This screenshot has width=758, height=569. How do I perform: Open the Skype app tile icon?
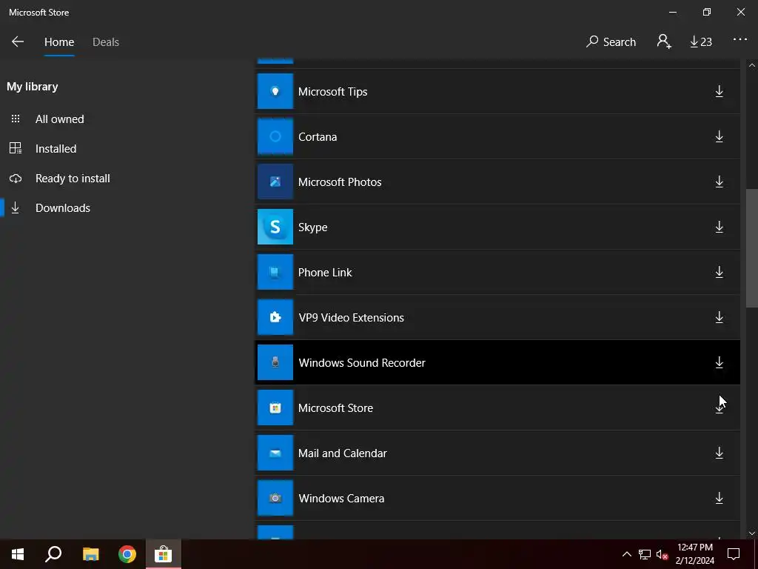pyautogui.click(x=275, y=227)
